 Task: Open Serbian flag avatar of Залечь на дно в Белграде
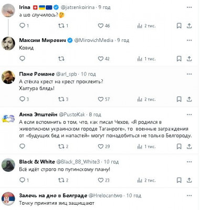tap(8, 199)
